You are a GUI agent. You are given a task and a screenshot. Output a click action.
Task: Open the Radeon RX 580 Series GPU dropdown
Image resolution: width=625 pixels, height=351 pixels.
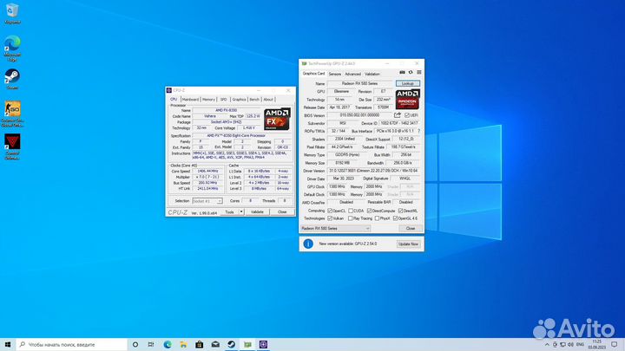tap(335, 229)
